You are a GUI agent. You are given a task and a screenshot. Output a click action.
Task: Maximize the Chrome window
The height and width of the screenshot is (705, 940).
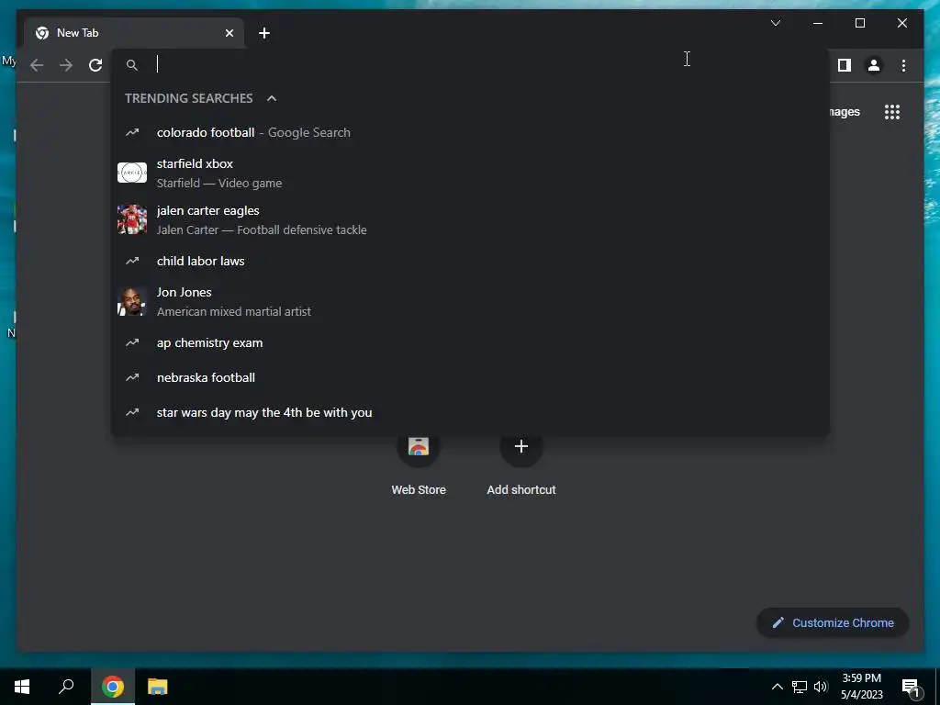859,23
